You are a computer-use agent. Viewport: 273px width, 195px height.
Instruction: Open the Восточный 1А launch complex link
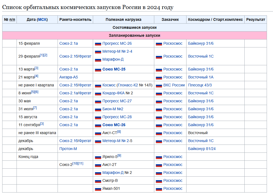[201, 77]
